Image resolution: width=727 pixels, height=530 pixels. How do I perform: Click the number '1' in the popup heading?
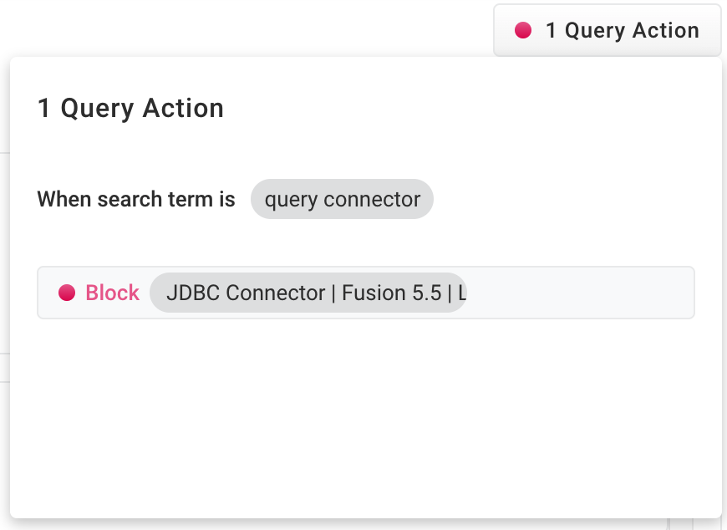[x=44, y=109]
